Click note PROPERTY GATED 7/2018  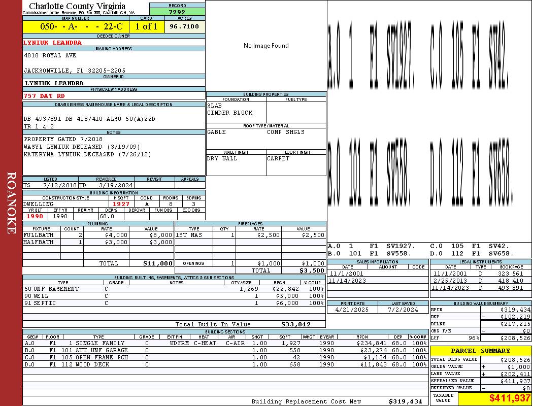tap(63, 139)
